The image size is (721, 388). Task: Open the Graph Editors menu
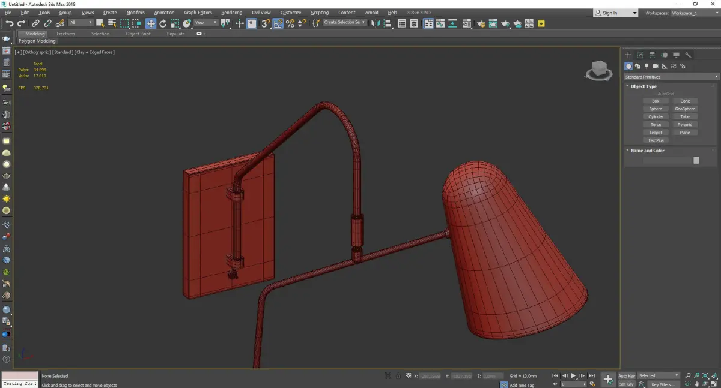click(x=198, y=13)
